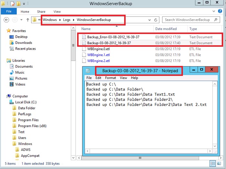The width and height of the screenshot is (226, 169).
Task: Open Notepad's File menu
Action: click(89, 78)
